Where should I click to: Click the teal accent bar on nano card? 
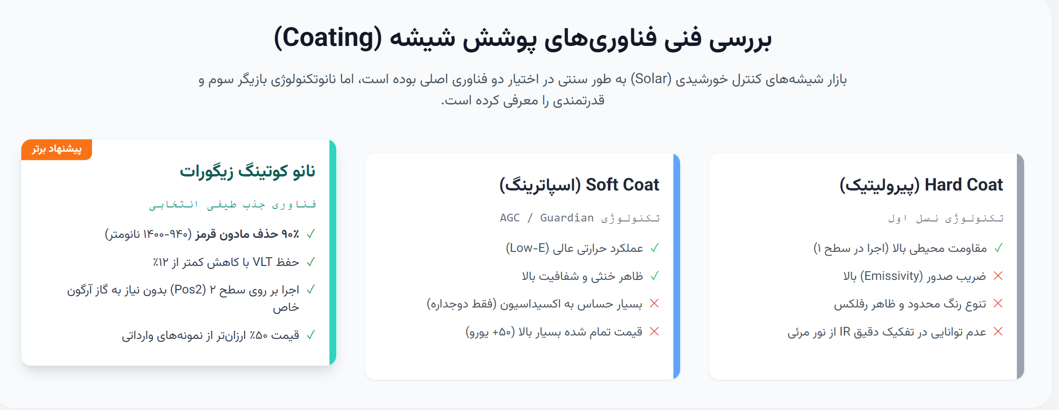coord(333,252)
